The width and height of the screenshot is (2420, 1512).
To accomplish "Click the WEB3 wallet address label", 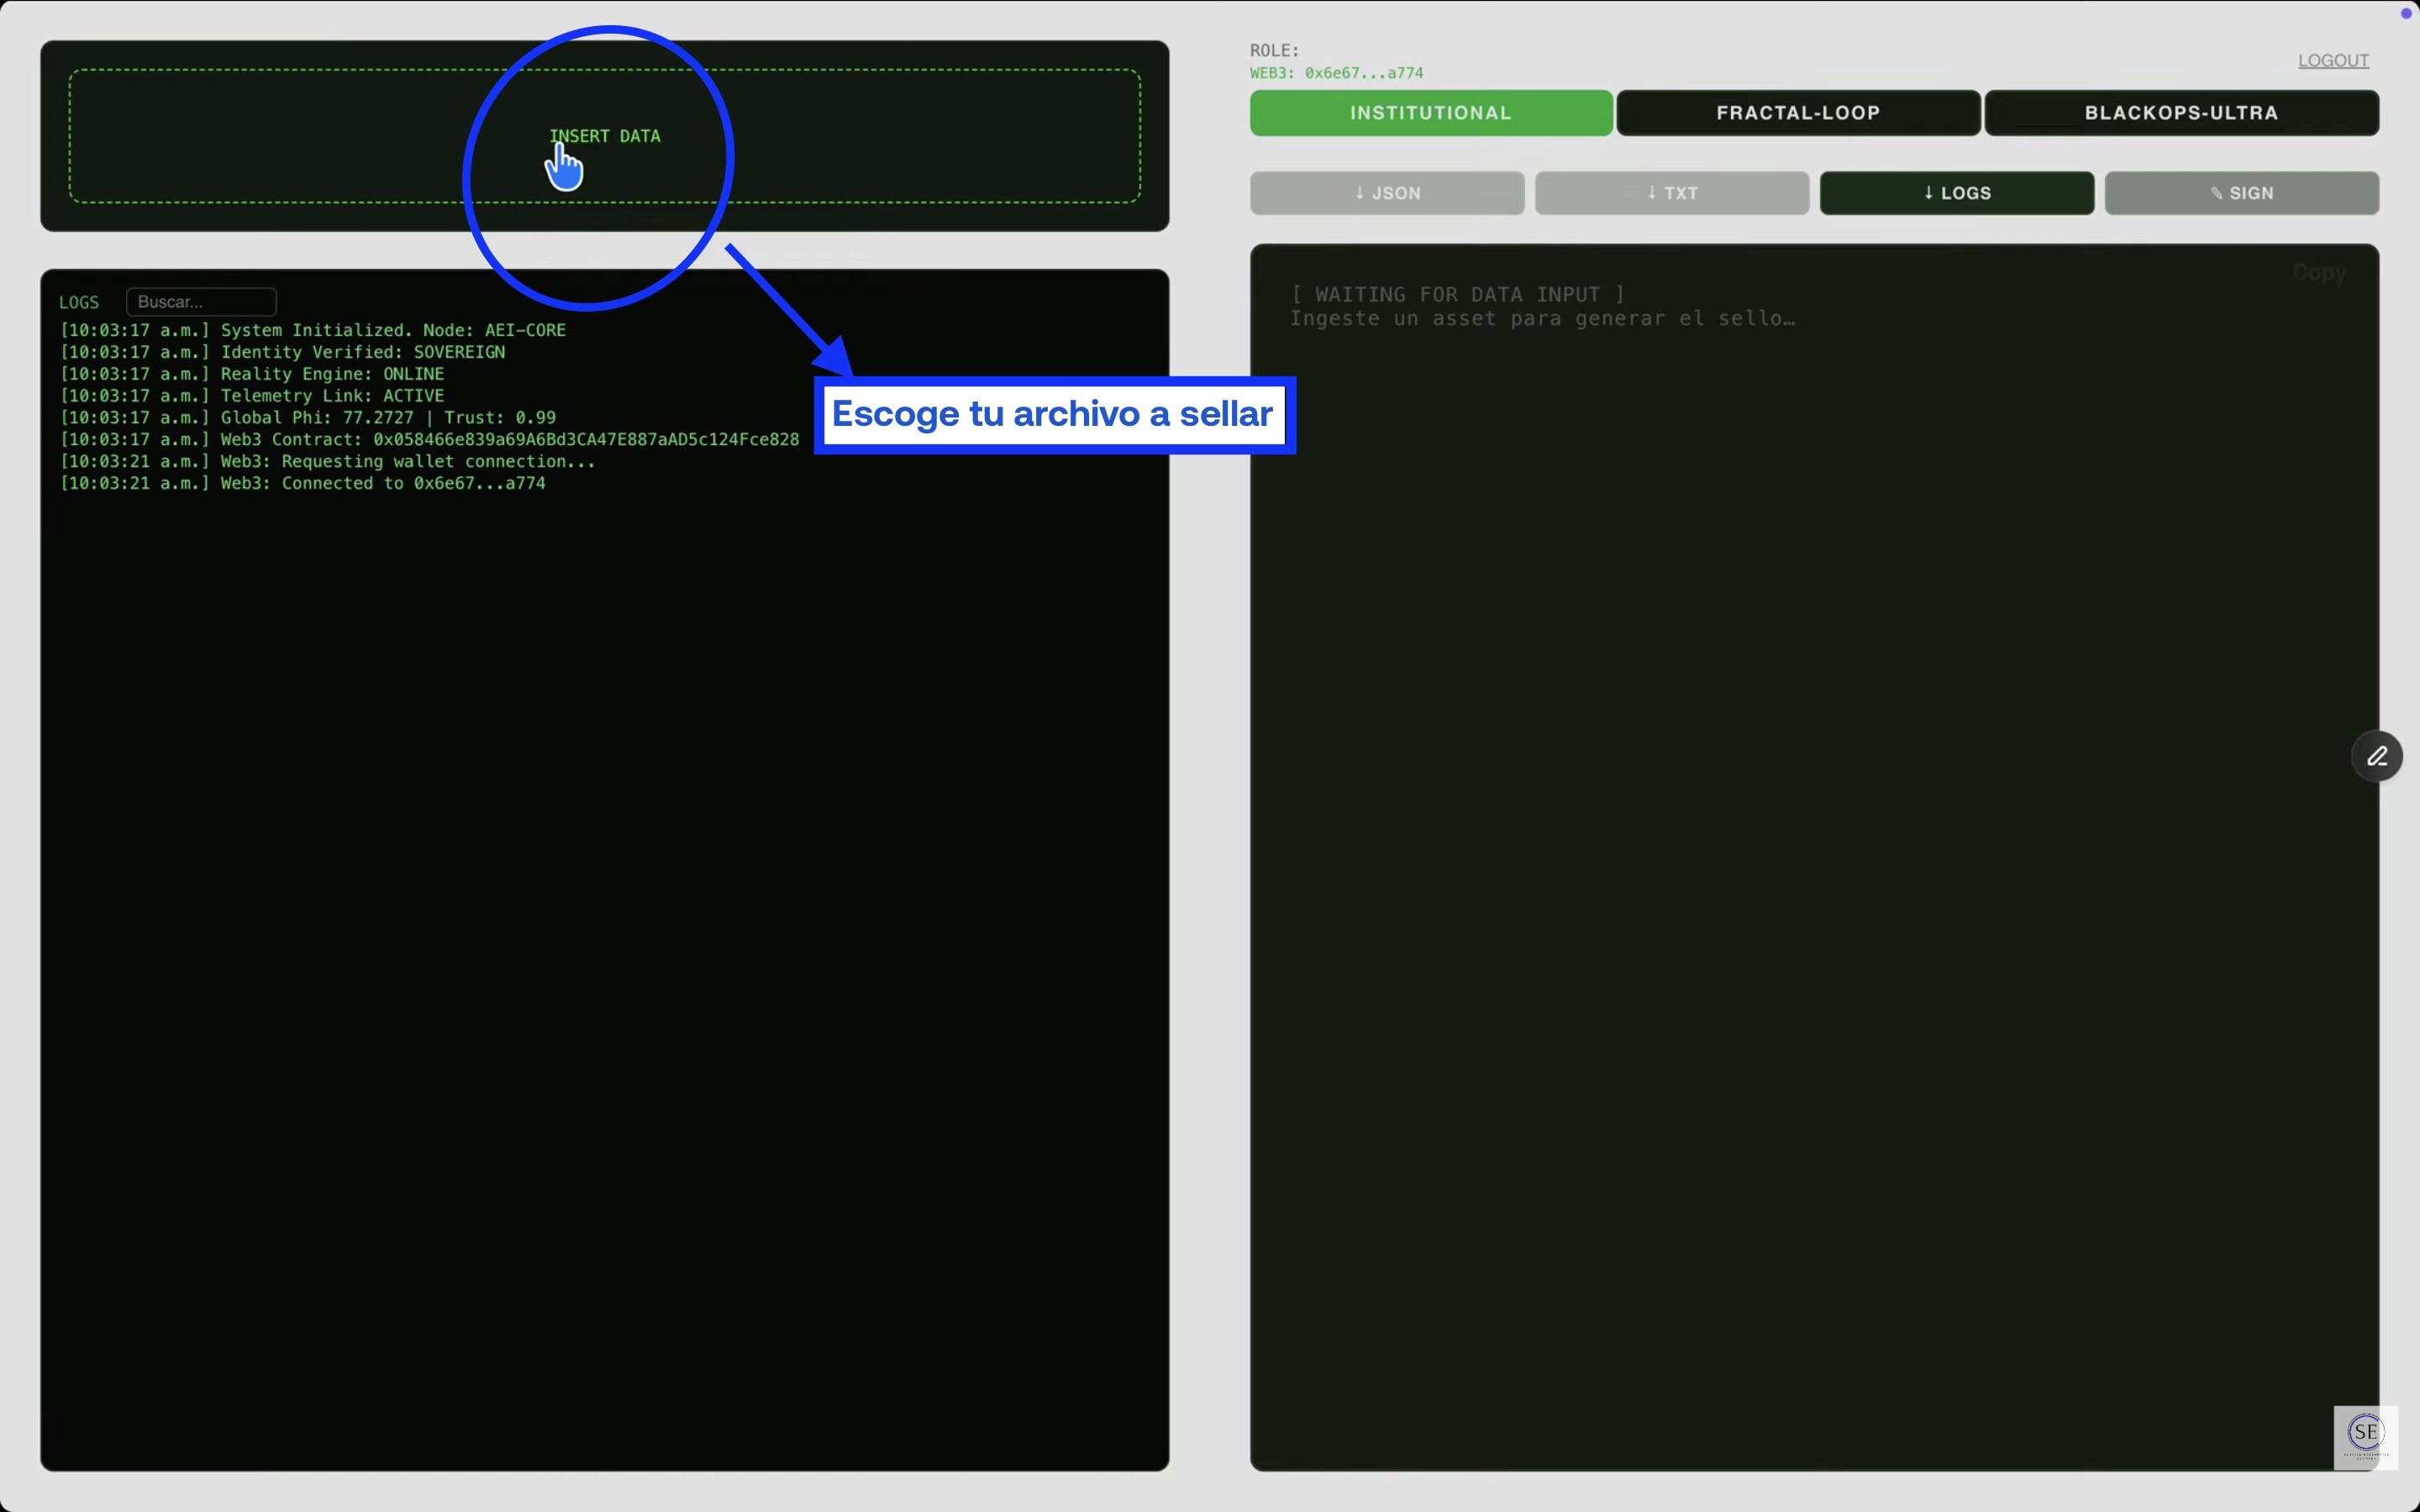I will pos(1336,73).
